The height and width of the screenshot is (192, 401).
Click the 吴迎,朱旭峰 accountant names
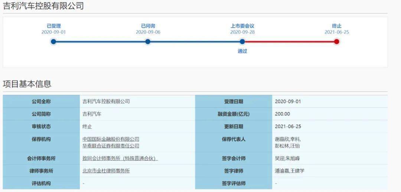[x=287, y=158]
